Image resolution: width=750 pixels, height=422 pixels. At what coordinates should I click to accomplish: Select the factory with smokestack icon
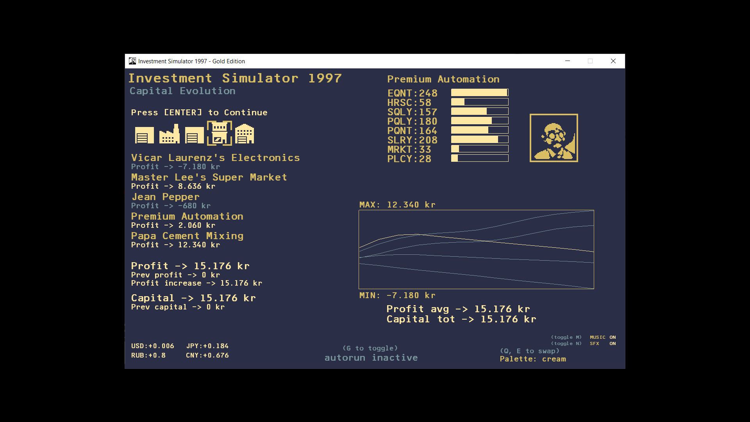pos(169,134)
